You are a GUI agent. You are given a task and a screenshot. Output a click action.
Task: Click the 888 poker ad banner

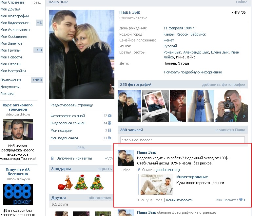coord(18,194)
